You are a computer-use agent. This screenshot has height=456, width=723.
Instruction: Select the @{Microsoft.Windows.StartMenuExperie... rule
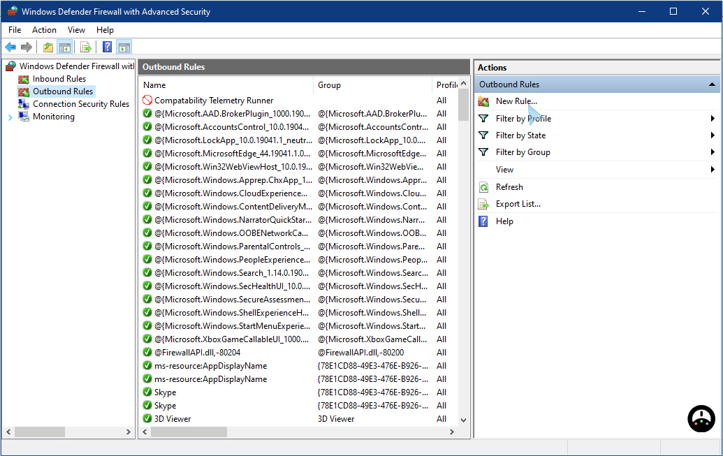(x=233, y=326)
